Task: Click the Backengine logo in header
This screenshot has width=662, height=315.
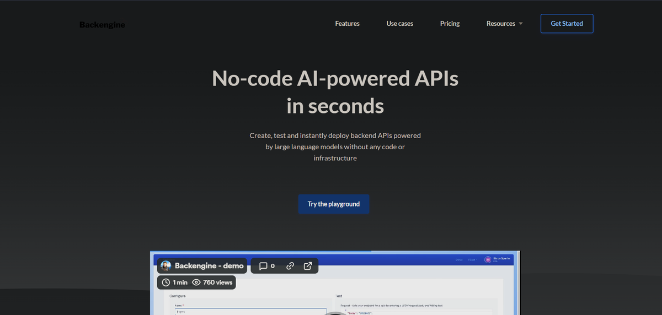Action: click(x=102, y=25)
